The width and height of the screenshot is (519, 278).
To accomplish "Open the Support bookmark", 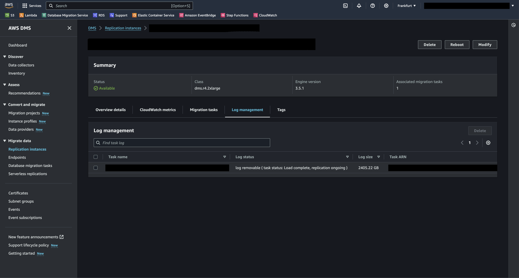I will click(118, 15).
